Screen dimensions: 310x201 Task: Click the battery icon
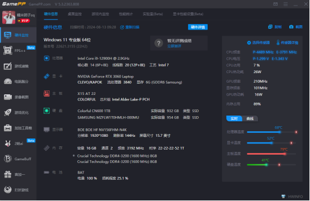(x=46, y=173)
